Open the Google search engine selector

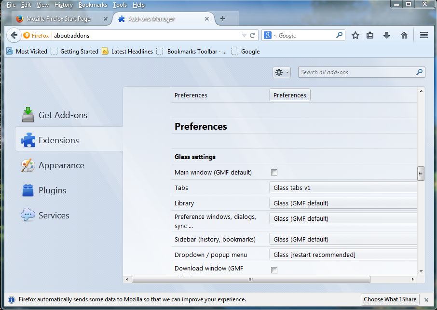click(x=270, y=35)
